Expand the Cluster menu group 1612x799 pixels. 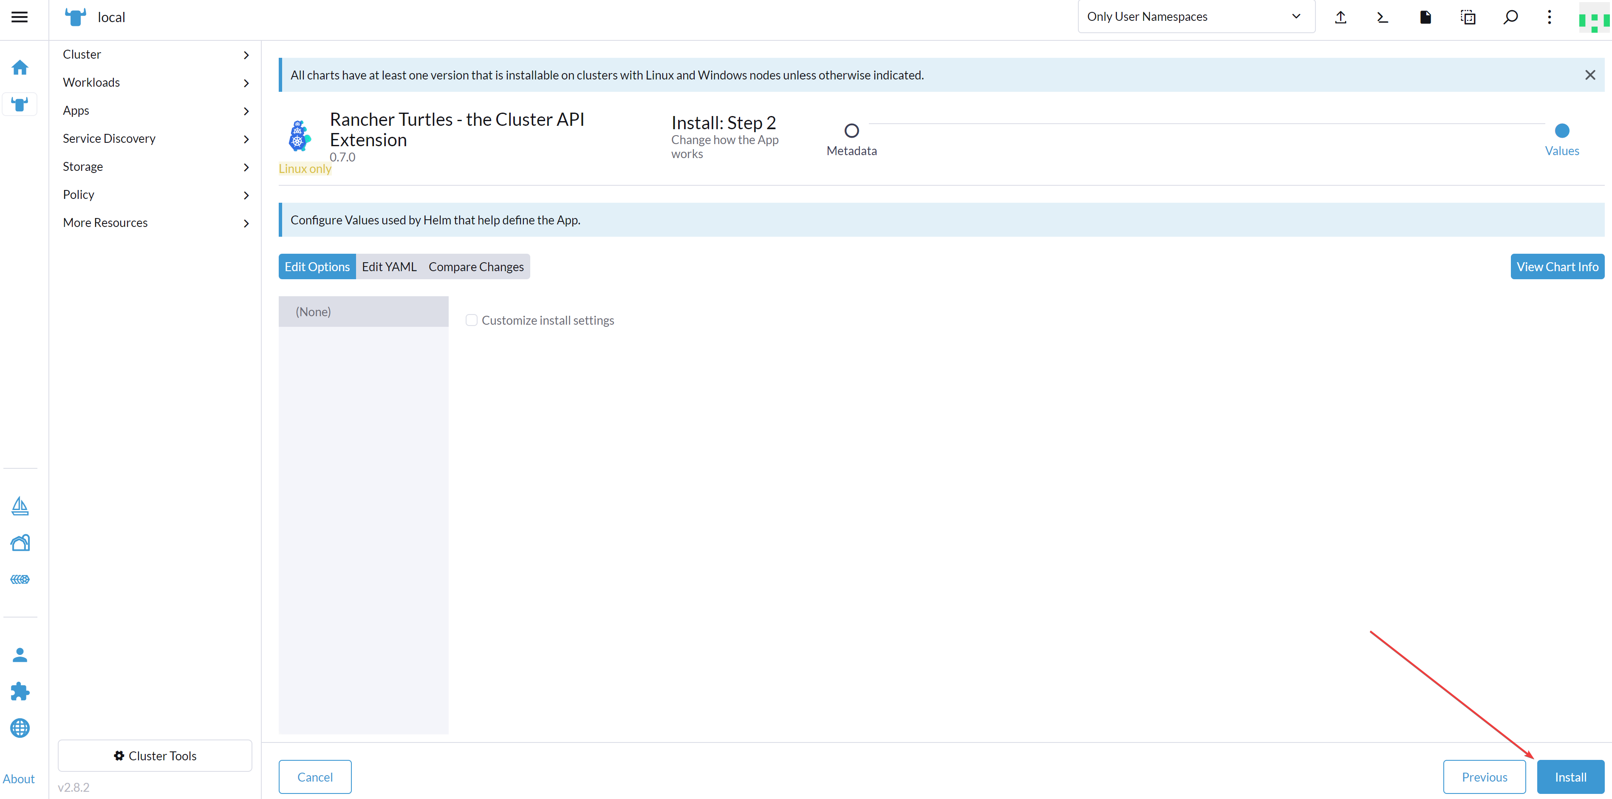pos(155,54)
